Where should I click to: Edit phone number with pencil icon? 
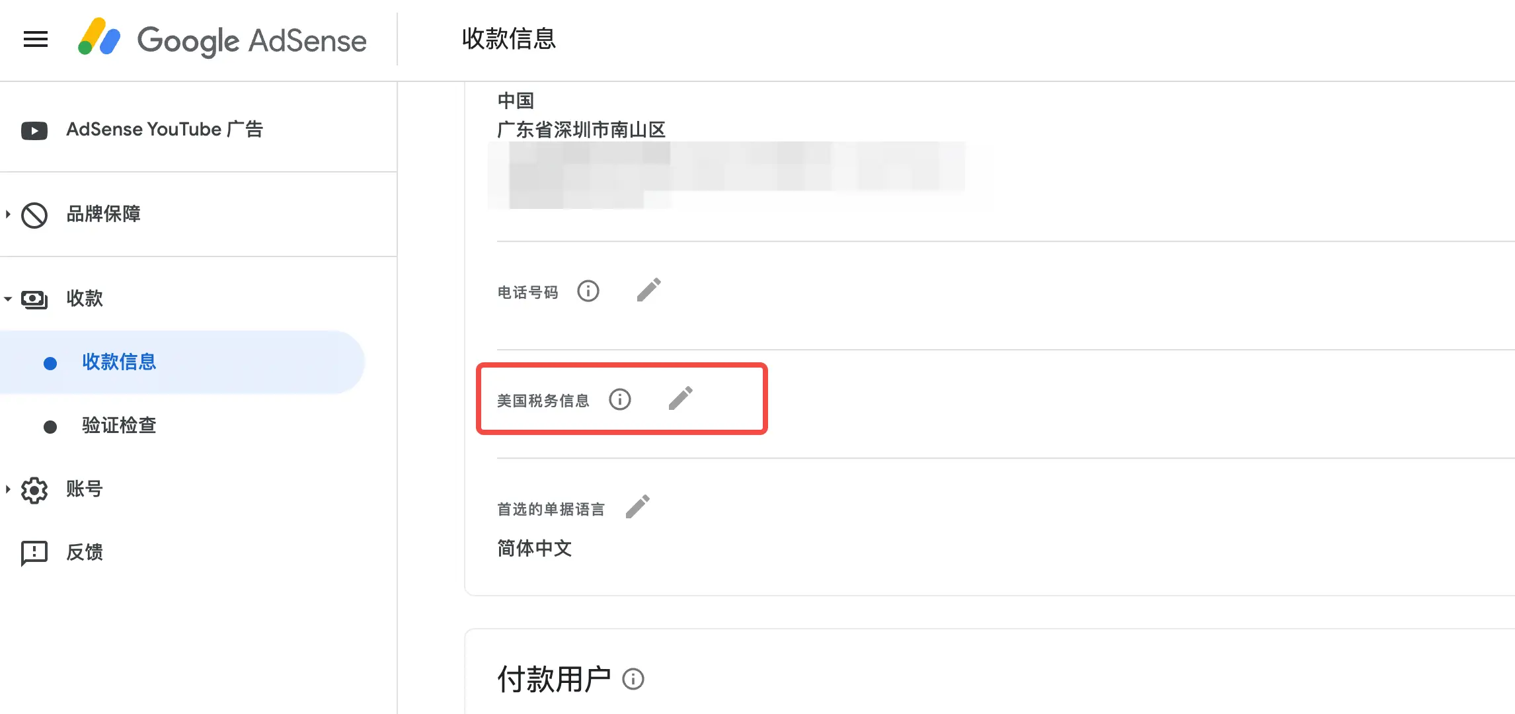click(x=649, y=290)
